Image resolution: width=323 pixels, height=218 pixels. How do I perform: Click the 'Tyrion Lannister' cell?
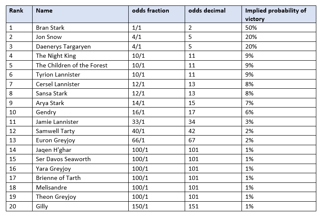[58, 74]
